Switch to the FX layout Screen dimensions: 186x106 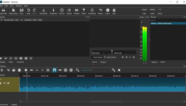[160, 10]
